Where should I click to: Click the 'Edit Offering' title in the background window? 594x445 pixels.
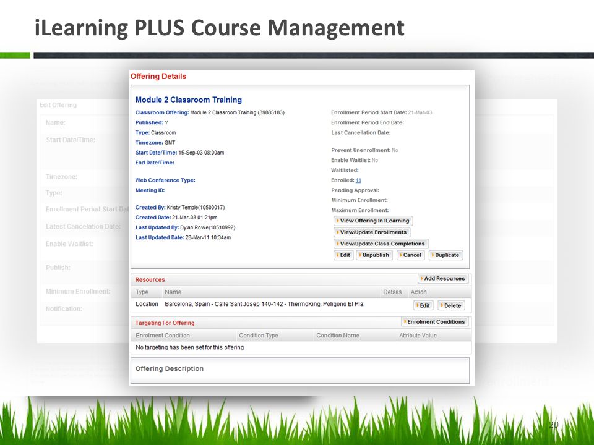click(x=58, y=105)
